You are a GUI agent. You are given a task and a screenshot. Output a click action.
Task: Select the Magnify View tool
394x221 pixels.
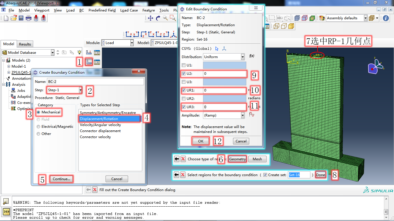coord(165,18)
